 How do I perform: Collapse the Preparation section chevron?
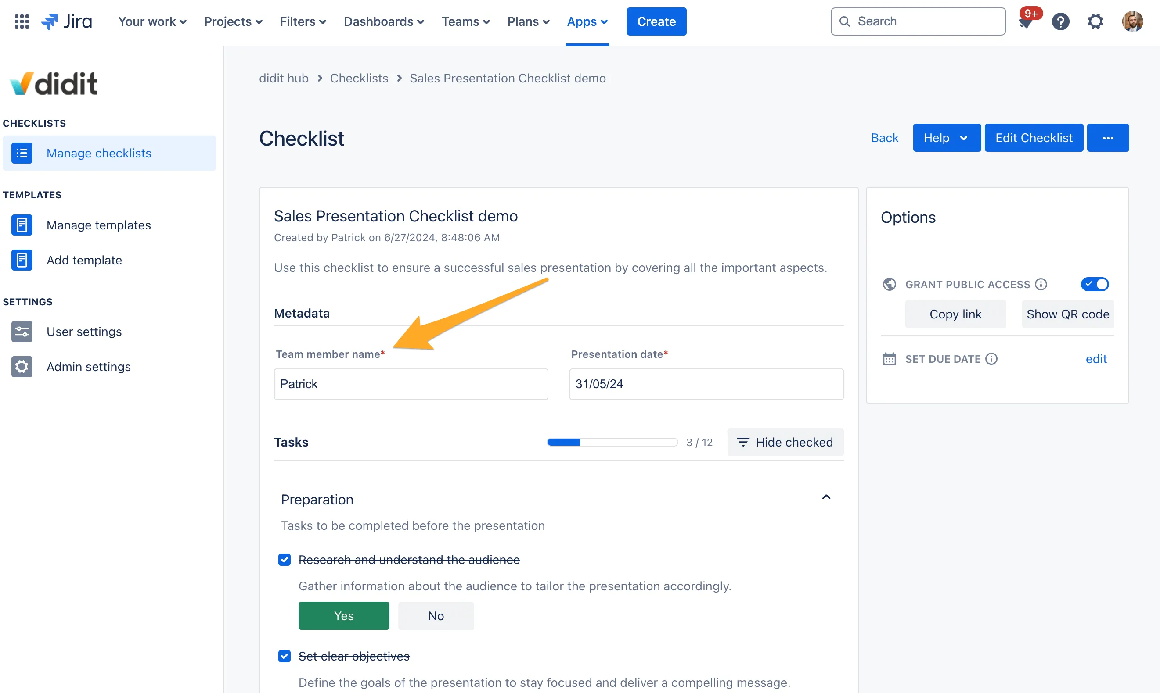[826, 497]
